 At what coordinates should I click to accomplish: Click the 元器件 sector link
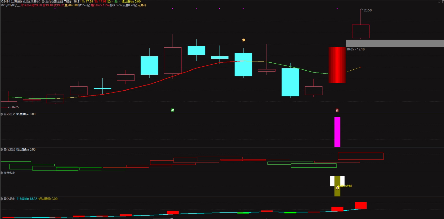pyautogui.click(x=142, y=5)
